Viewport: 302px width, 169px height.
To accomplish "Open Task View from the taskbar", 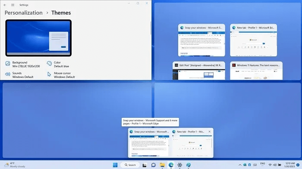I will pos(145,165).
